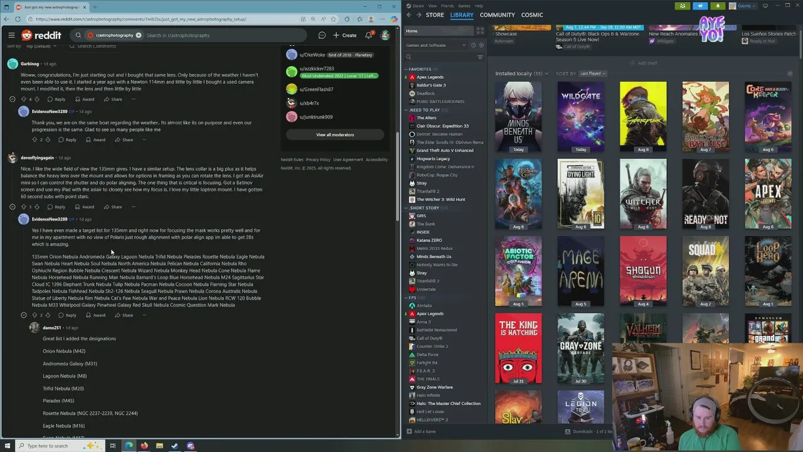Select Katana ZERO in library list
The image size is (803, 452).
(x=429, y=240)
